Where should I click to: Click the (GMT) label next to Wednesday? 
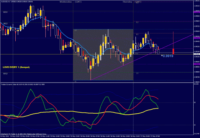pos(78,2)
